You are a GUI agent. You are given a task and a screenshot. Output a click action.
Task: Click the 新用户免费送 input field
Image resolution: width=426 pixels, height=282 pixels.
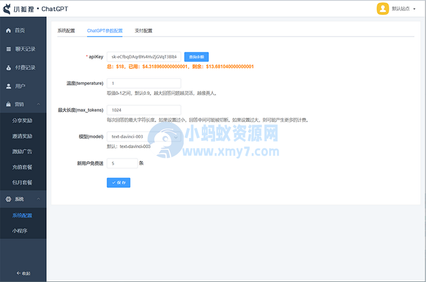122,163
